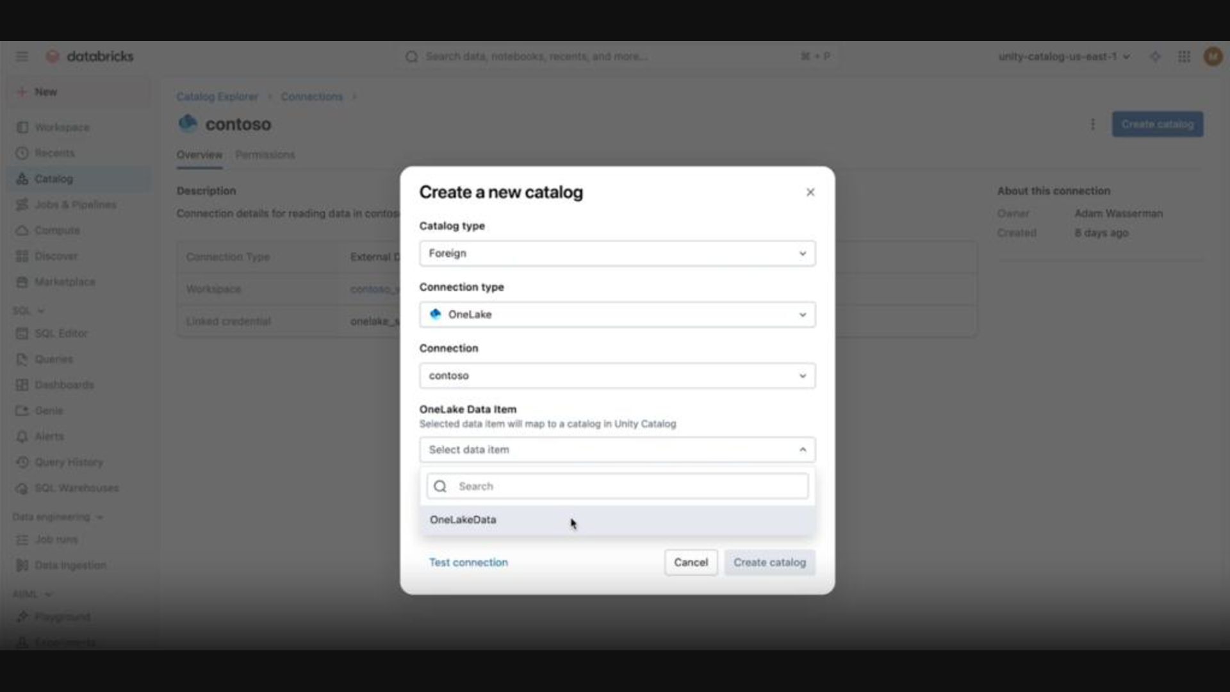Open the unity-catalog-us-east-1 workspace switcher

coord(1063,56)
